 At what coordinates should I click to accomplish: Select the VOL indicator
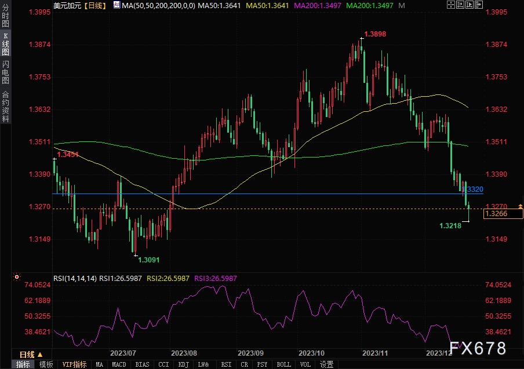[x=305, y=364]
